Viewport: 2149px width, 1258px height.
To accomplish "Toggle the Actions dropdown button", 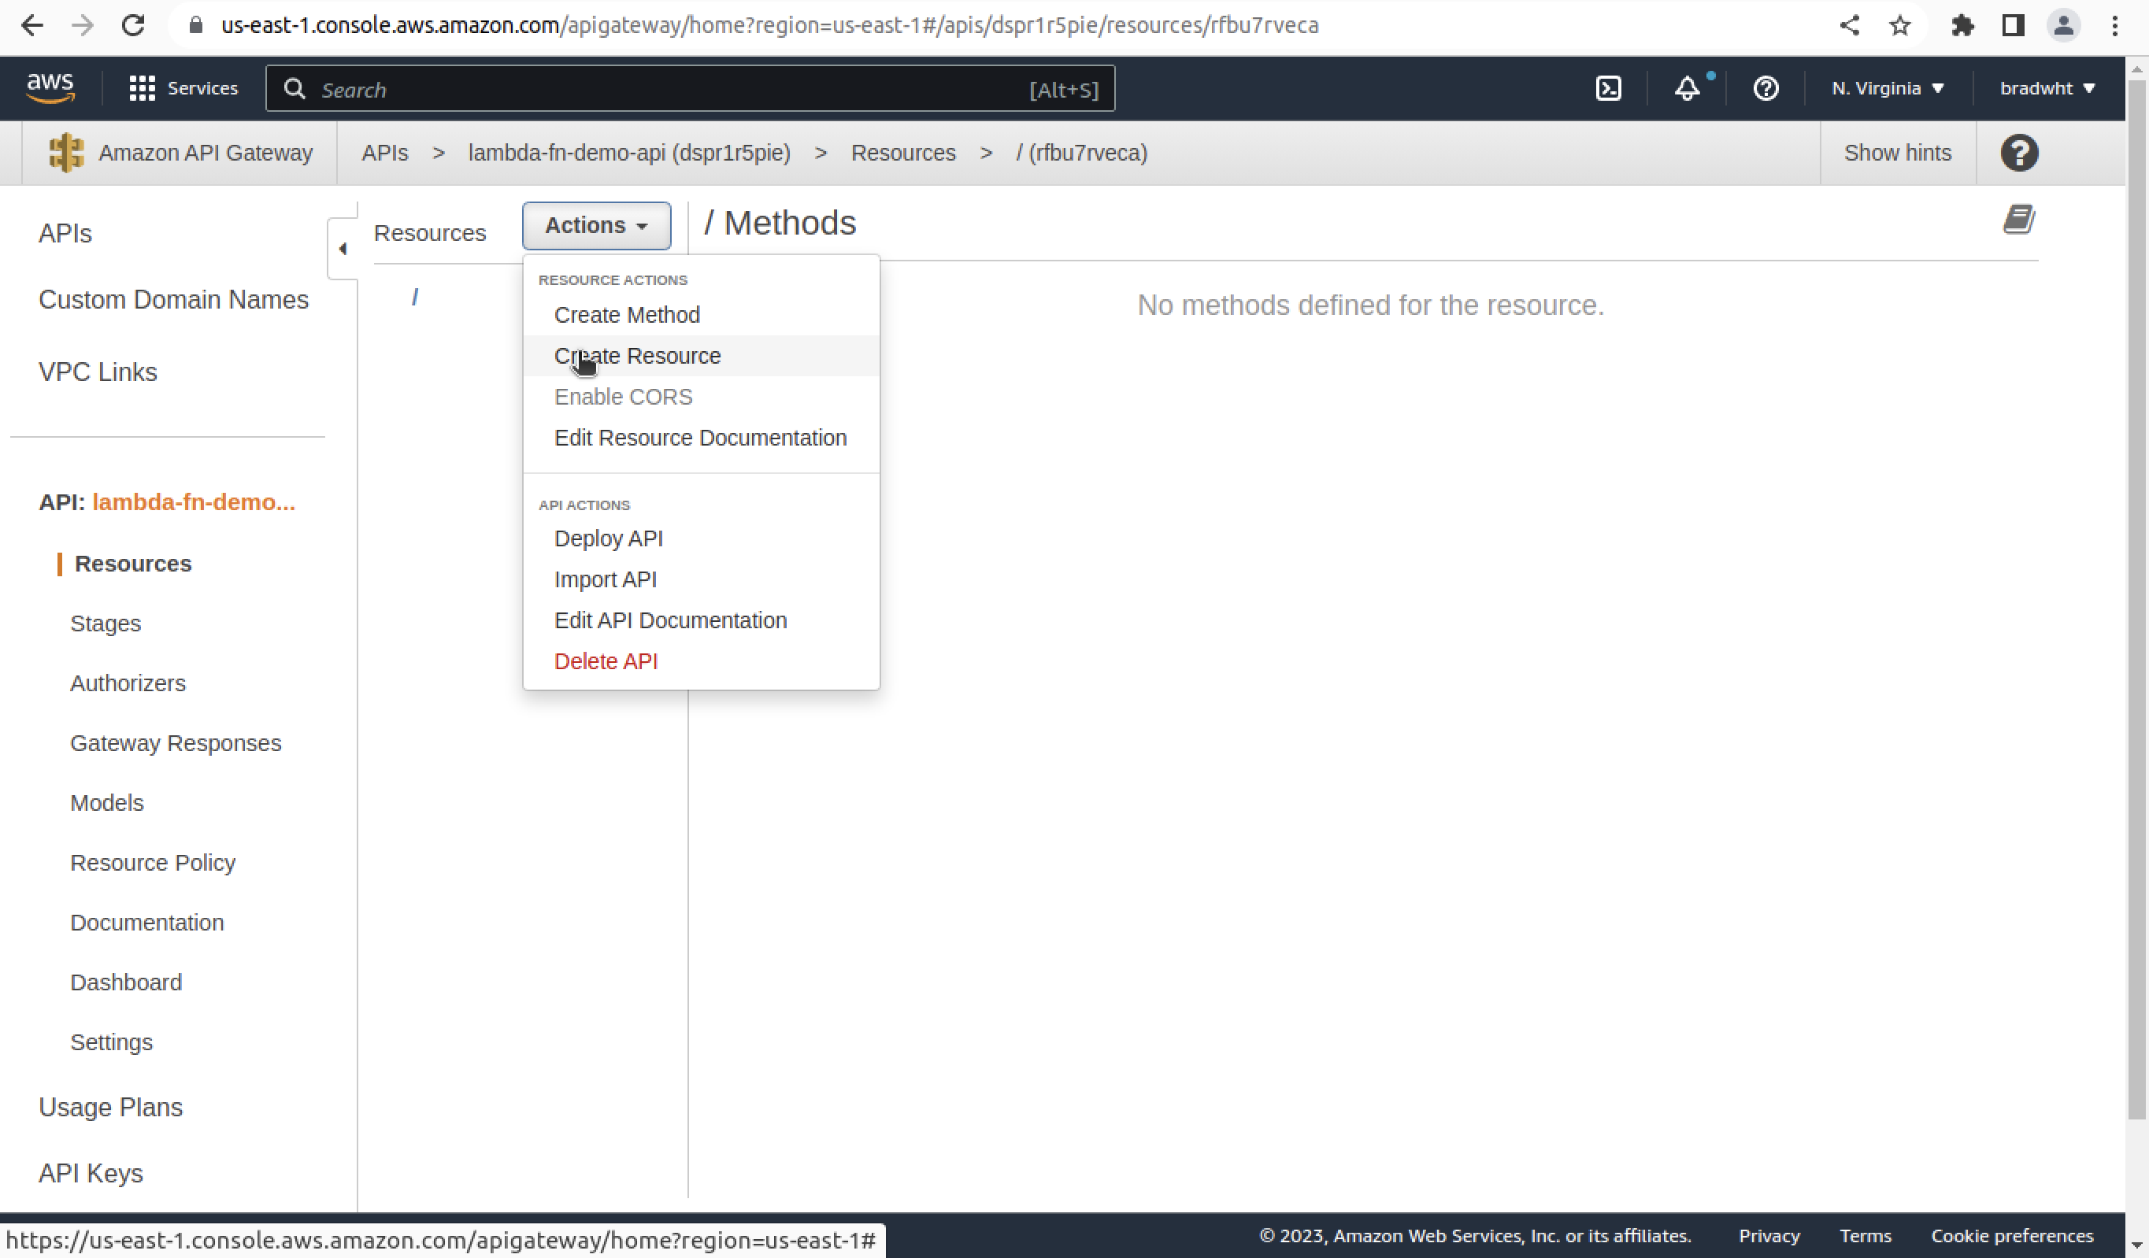I will [x=596, y=226].
